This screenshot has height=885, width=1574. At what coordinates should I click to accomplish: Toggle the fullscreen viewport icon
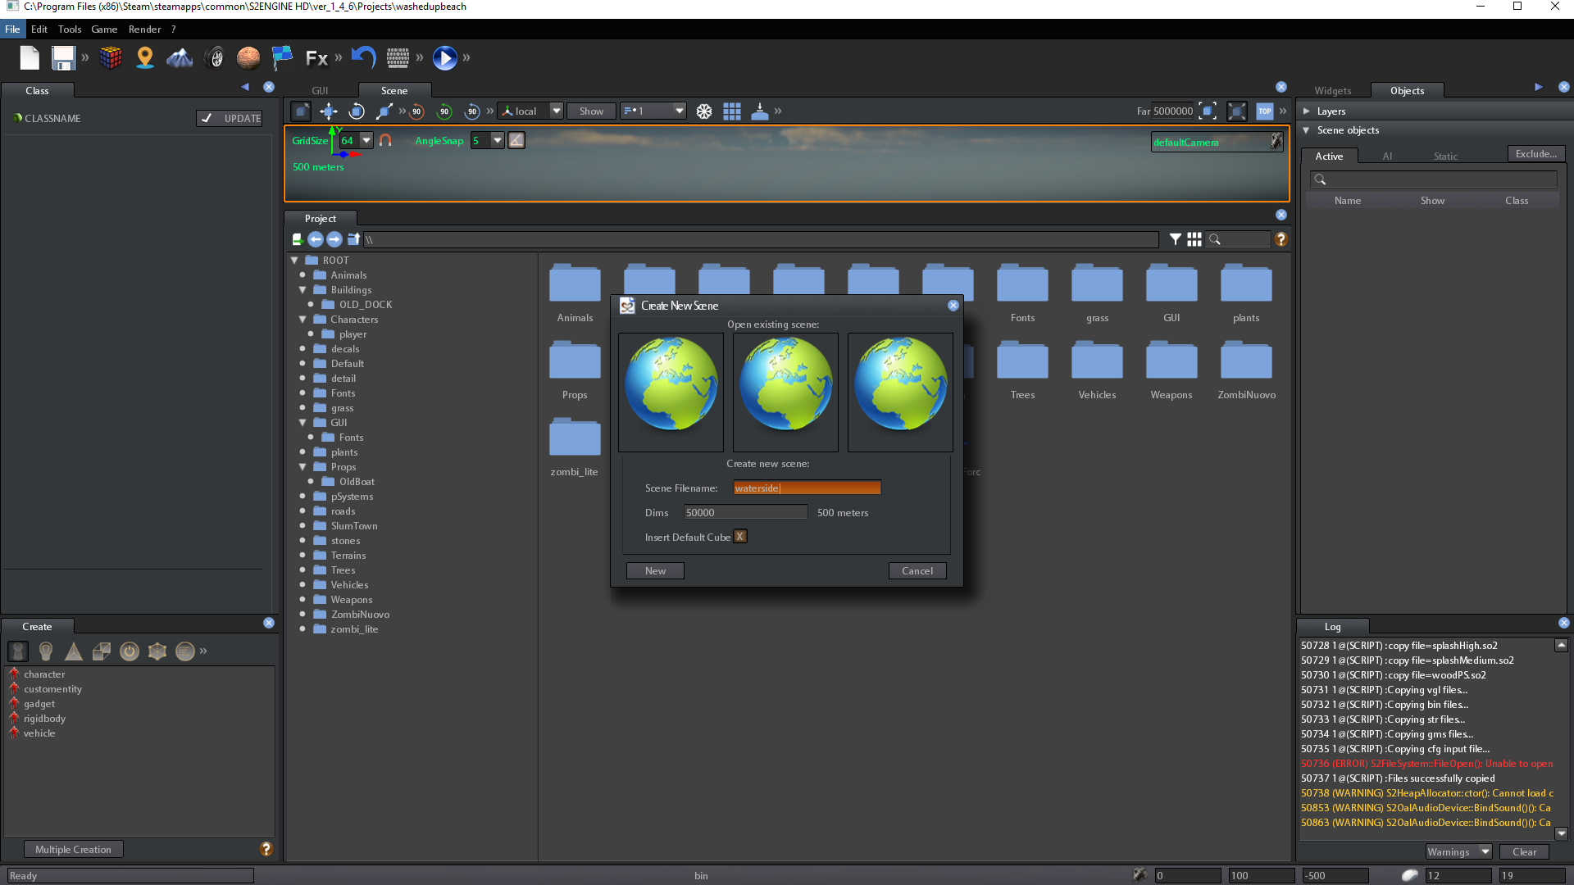coord(1237,111)
